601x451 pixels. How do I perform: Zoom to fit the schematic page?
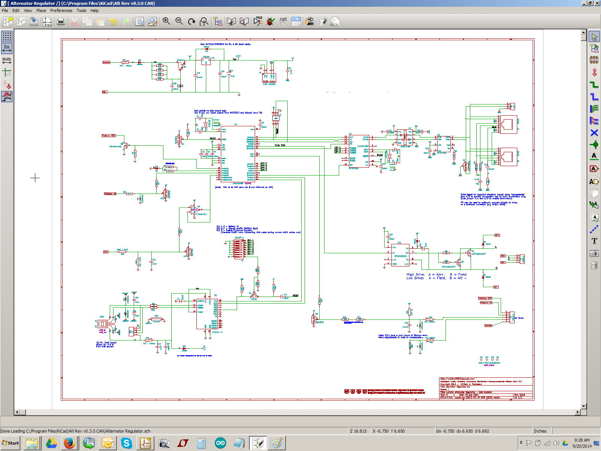click(x=204, y=21)
